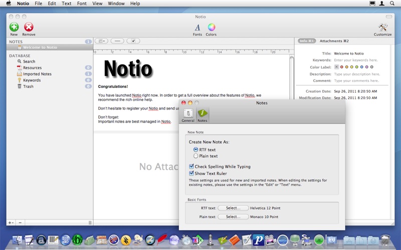Screen dimensions: 401x250
Task: Open Finder from the Dock
Action: coord(18,240)
